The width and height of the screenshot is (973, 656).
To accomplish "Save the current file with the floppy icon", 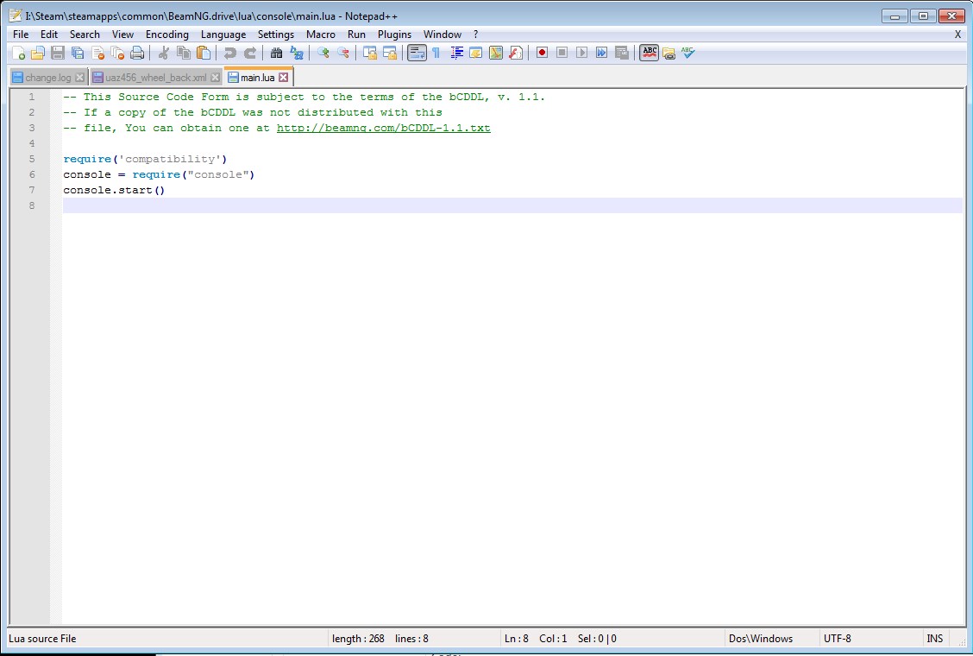I will pyautogui.click(x=58, y=53).
